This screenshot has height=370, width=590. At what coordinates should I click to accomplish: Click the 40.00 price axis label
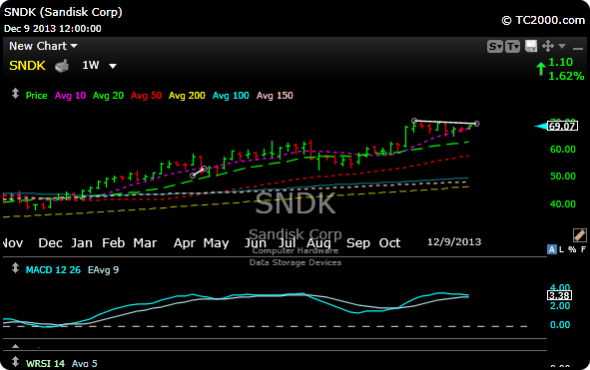click(x=563, y=204)
